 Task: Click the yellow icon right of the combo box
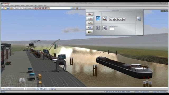(x=74, y=8)
